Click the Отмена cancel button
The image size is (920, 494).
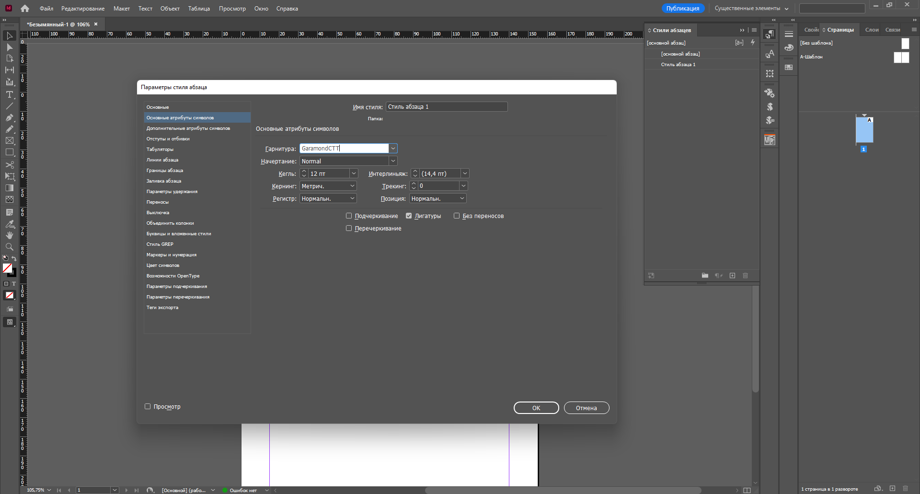click(x=586, y=408)
